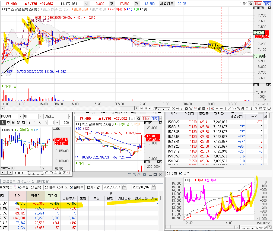
Task: Select 일 daily period tab
Action: click(3, 123)
